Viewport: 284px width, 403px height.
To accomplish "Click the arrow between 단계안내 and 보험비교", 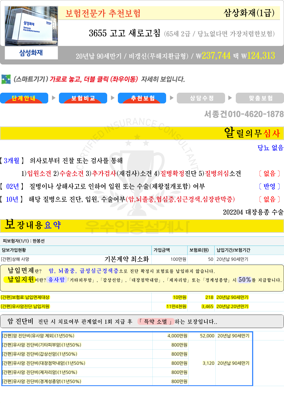I will pyautogui.click(x=54, y=98).
